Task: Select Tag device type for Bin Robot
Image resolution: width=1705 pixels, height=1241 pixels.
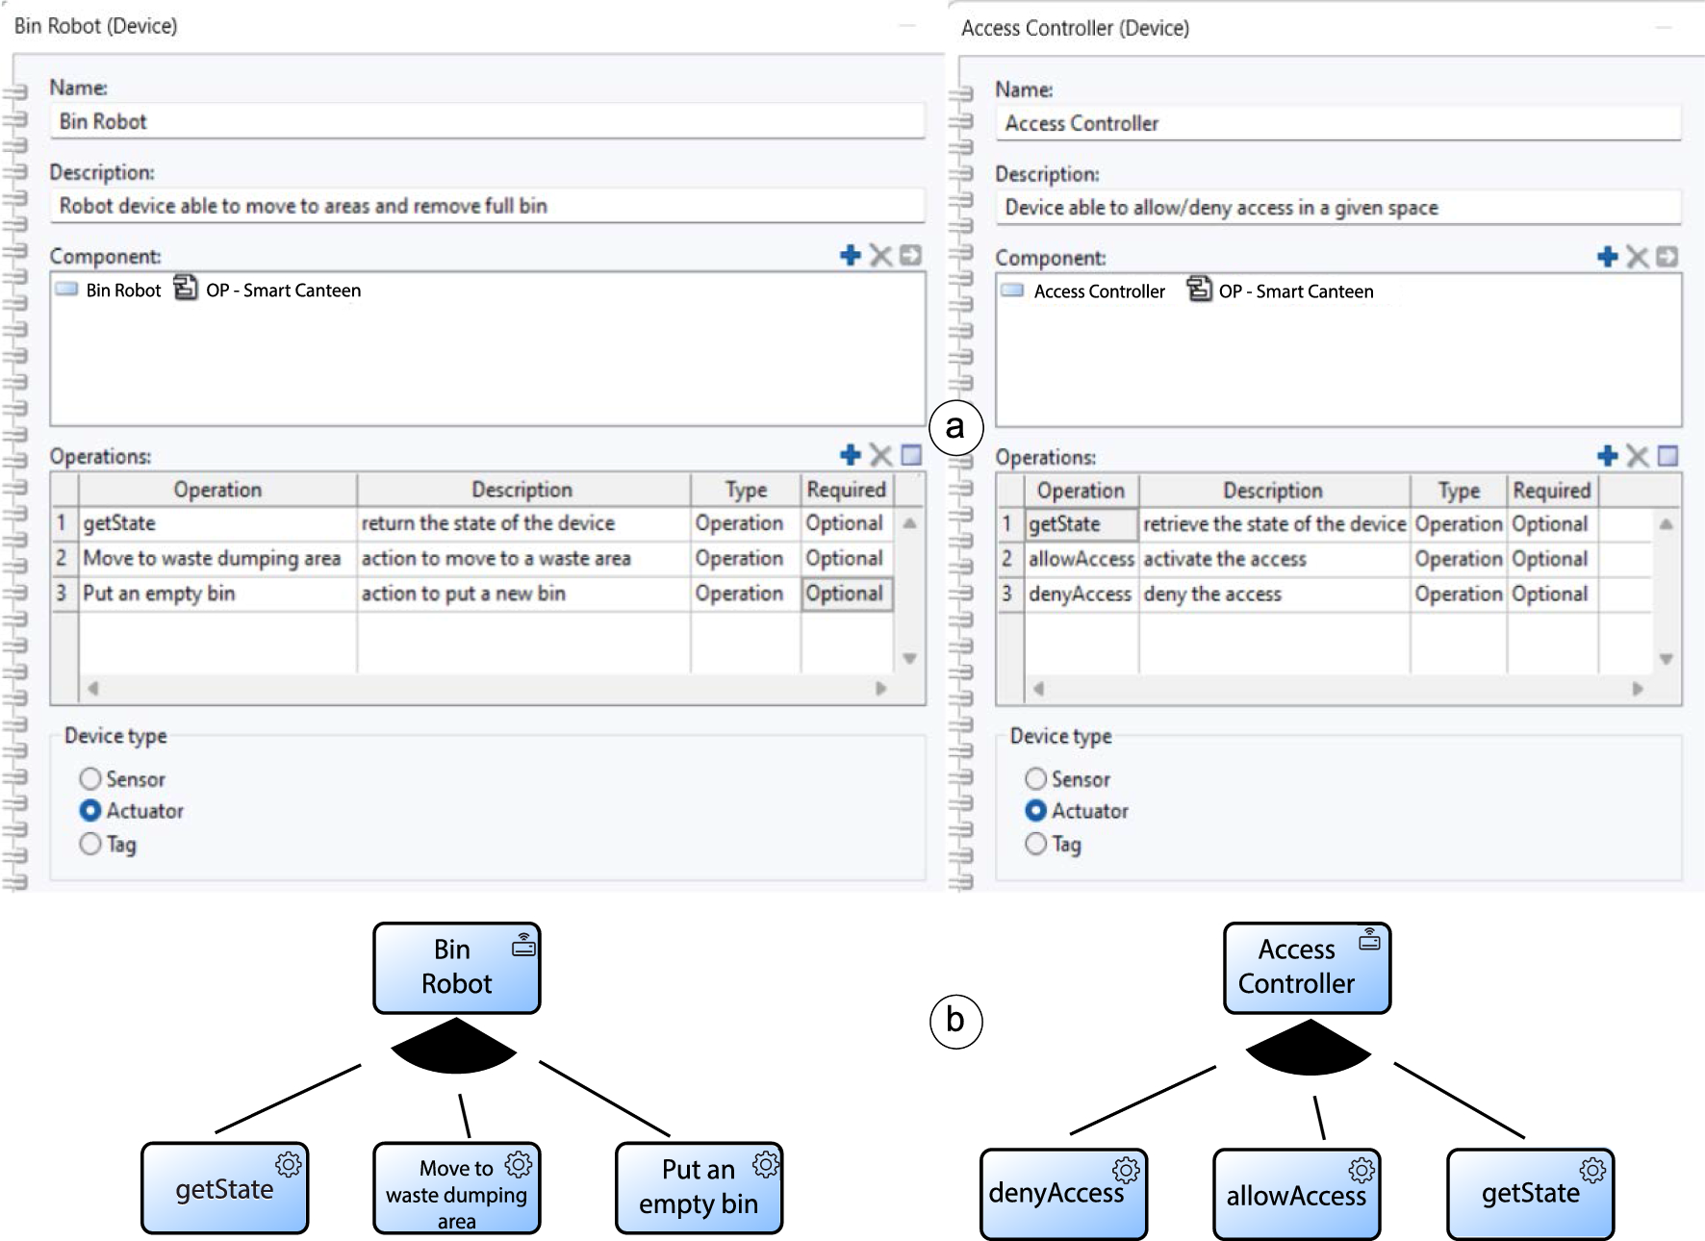Action: click(90, 844)
